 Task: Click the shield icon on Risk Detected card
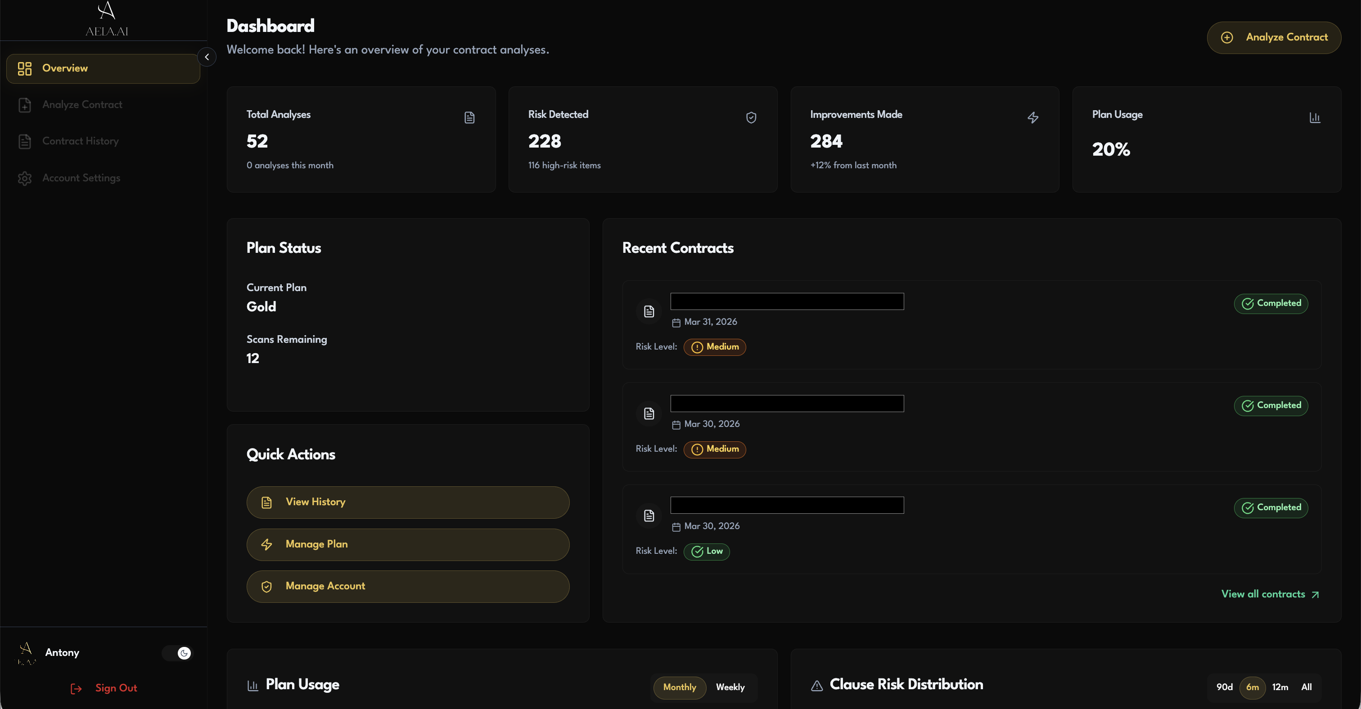pyautogui.click(x=751, y=117)
